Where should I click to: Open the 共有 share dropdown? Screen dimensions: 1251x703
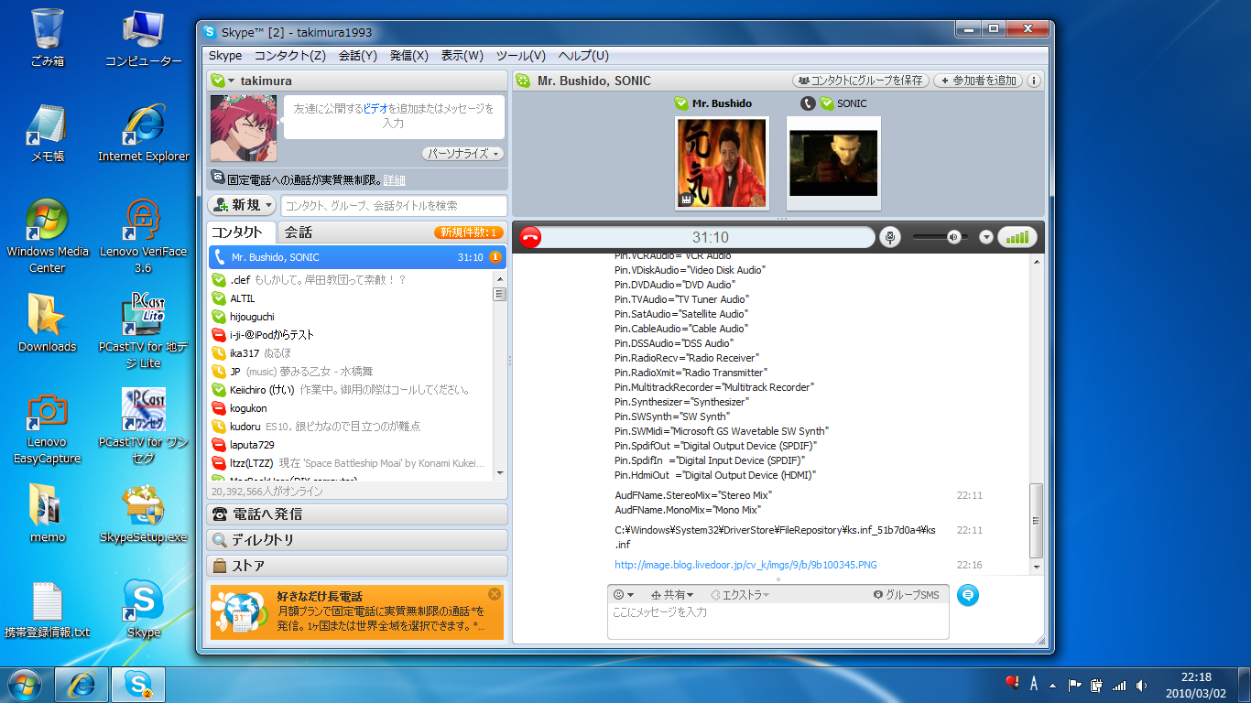click(672, 595)
